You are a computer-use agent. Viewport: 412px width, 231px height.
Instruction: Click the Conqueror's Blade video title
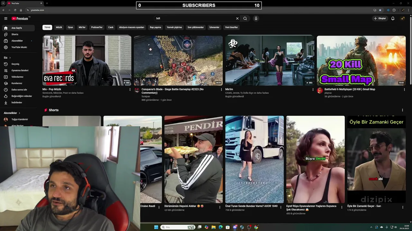[173, 91]
